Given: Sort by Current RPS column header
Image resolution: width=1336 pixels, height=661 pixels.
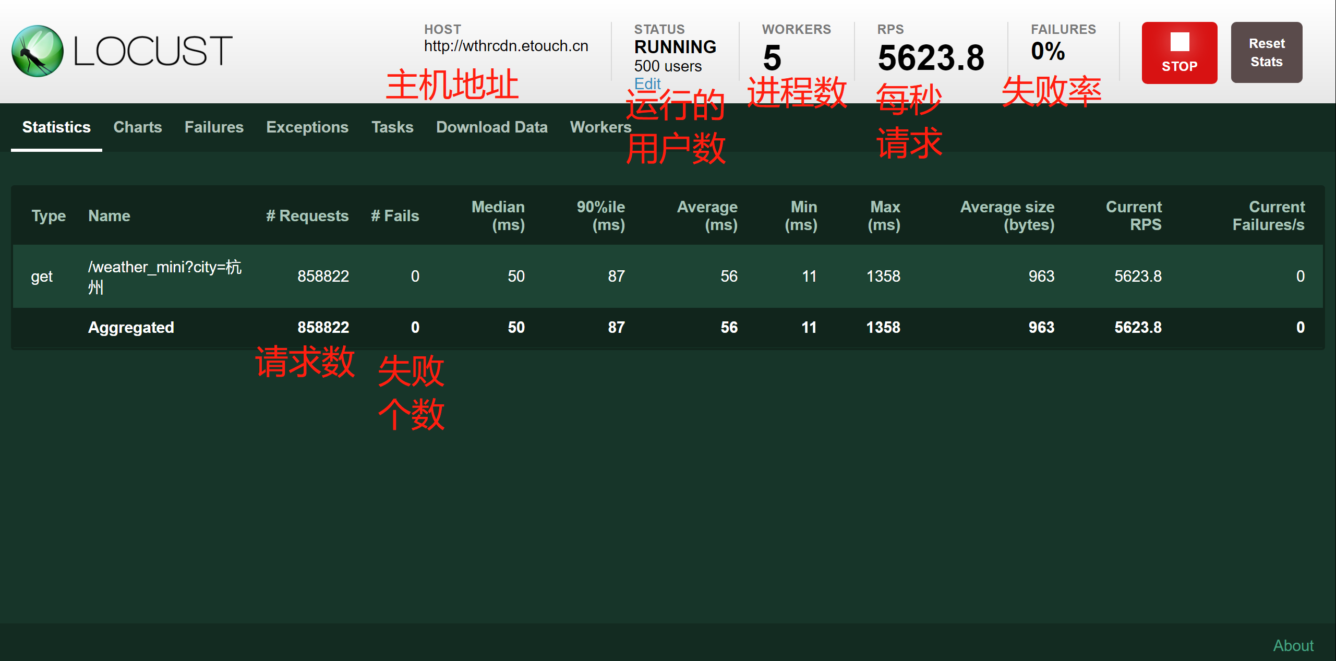Looking at the screenshot, I should coord(1134,216).
